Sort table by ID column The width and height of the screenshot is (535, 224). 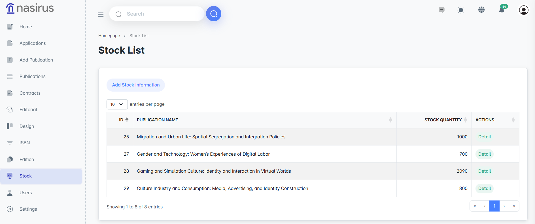coord(124,120)
